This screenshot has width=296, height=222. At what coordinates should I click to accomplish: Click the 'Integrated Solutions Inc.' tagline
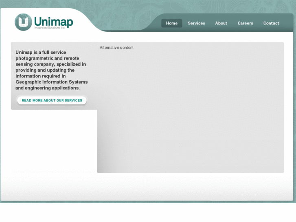coord(50,28)
